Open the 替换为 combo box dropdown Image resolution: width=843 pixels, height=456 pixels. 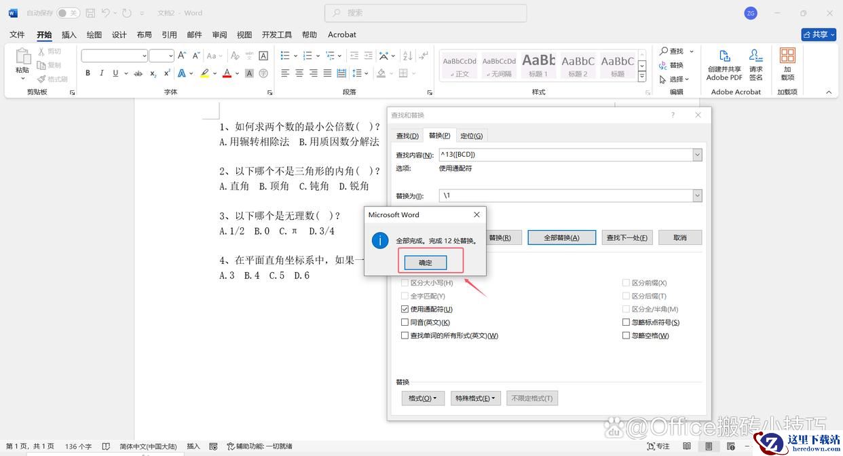(697, 196)
